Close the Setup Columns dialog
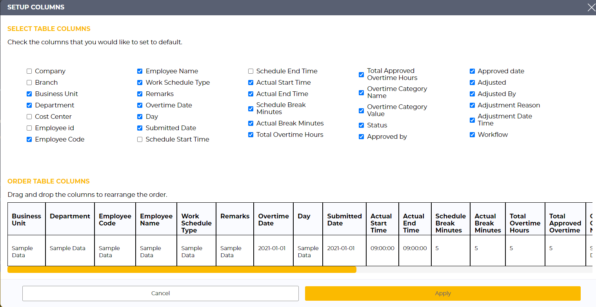This screenshot has height=307, width=596. pyautogui.click(x=591, y=7)
